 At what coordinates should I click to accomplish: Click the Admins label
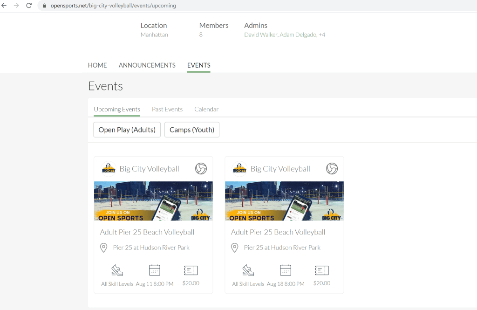tap(256, 26)
